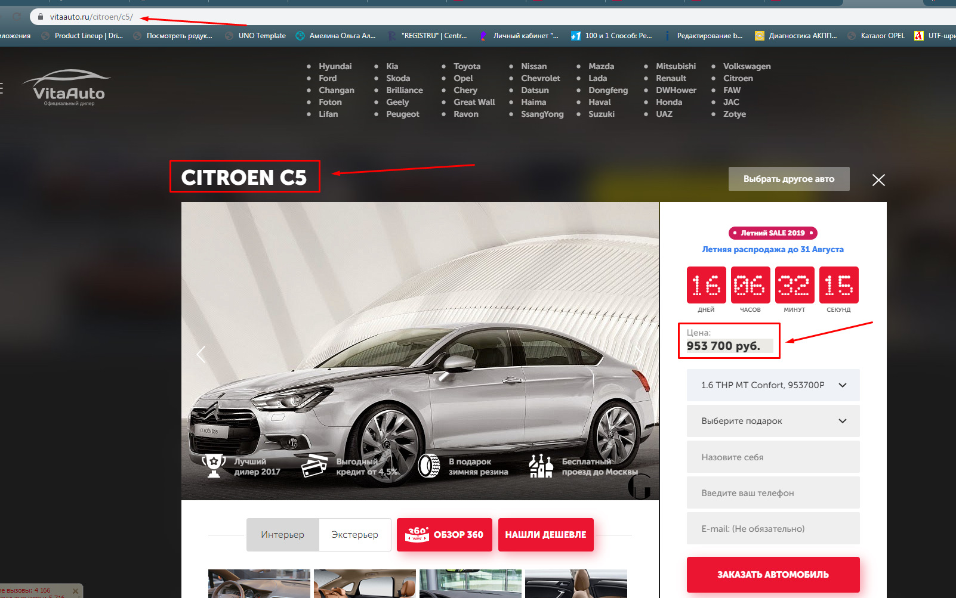Open the Амелина Ольга bookmark

pyautogui.click(x=336, y=36)
